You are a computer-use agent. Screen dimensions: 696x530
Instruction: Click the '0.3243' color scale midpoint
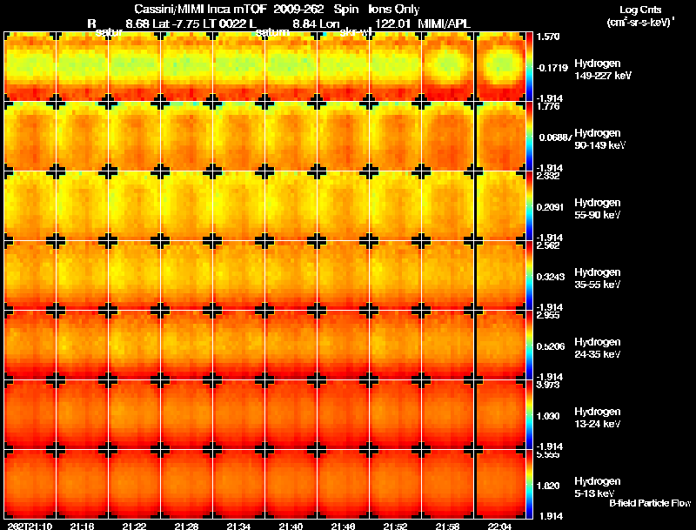coord(551,277)
